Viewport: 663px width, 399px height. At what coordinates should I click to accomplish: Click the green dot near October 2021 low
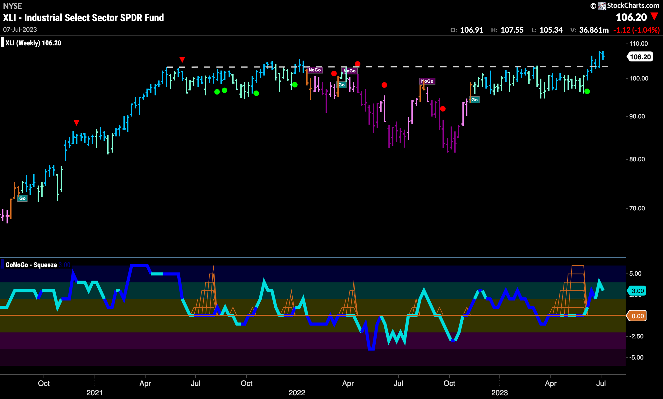pos(256,93)
